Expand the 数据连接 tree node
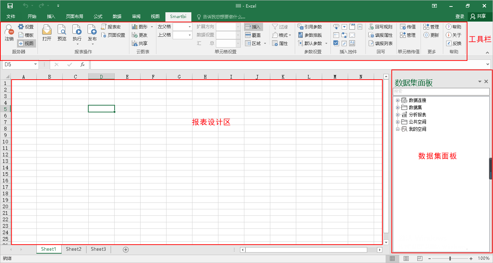Image resolution: width=493 pixels, height=263 pixels. (398, 100)
